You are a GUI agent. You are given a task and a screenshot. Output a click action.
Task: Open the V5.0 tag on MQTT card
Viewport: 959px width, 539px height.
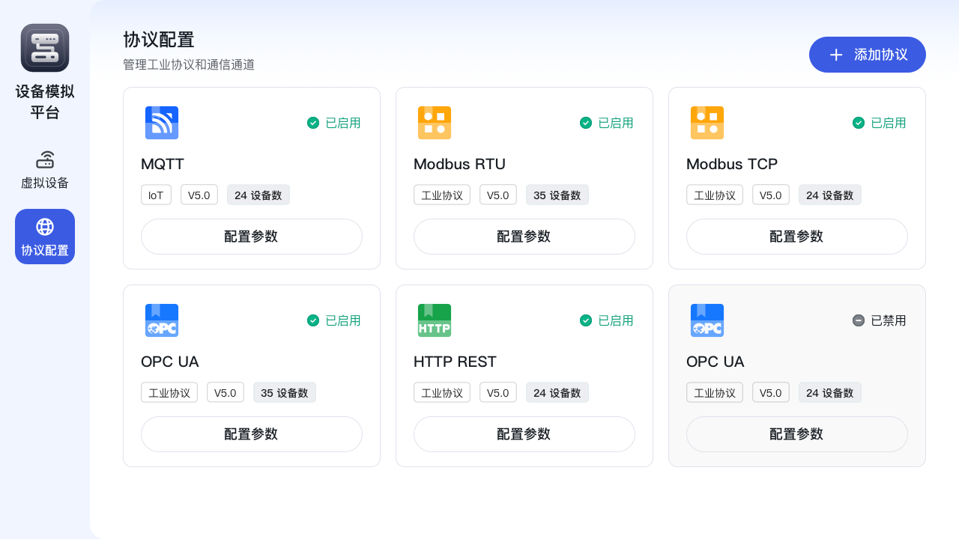coord(199,195)
